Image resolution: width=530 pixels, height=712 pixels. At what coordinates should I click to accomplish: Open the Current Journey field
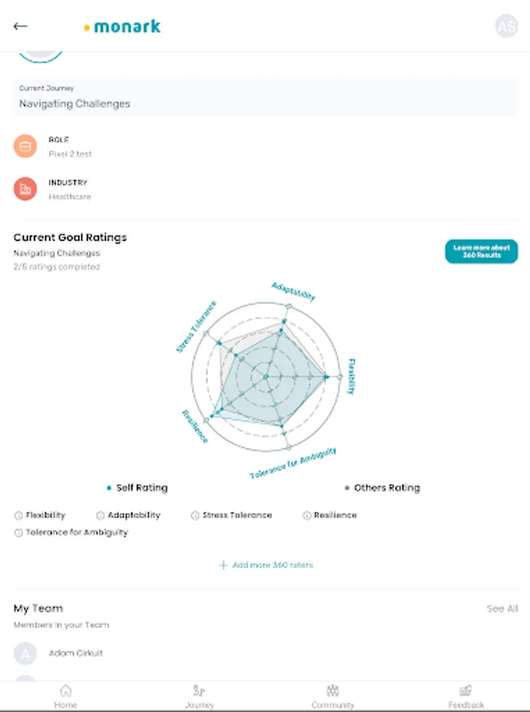[x=265, y=97]
